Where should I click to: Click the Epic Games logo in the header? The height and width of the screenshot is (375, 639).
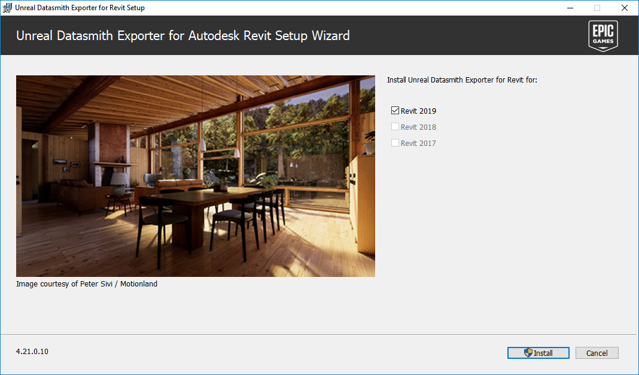point(603,35)
